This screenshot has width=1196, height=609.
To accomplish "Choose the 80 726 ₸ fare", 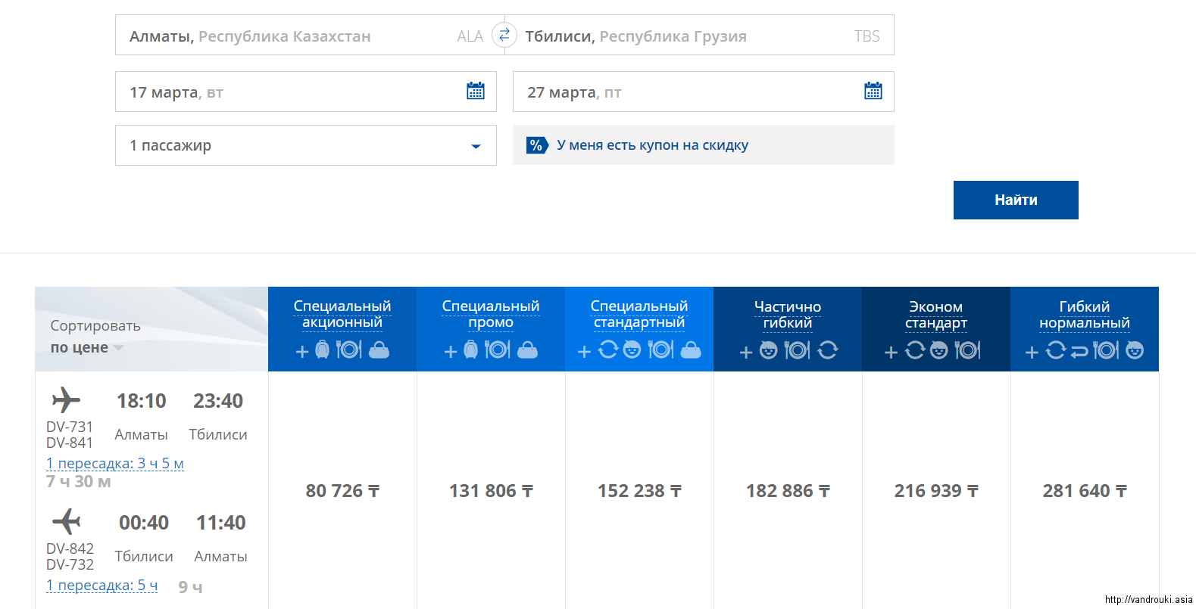I will [342, 491].
